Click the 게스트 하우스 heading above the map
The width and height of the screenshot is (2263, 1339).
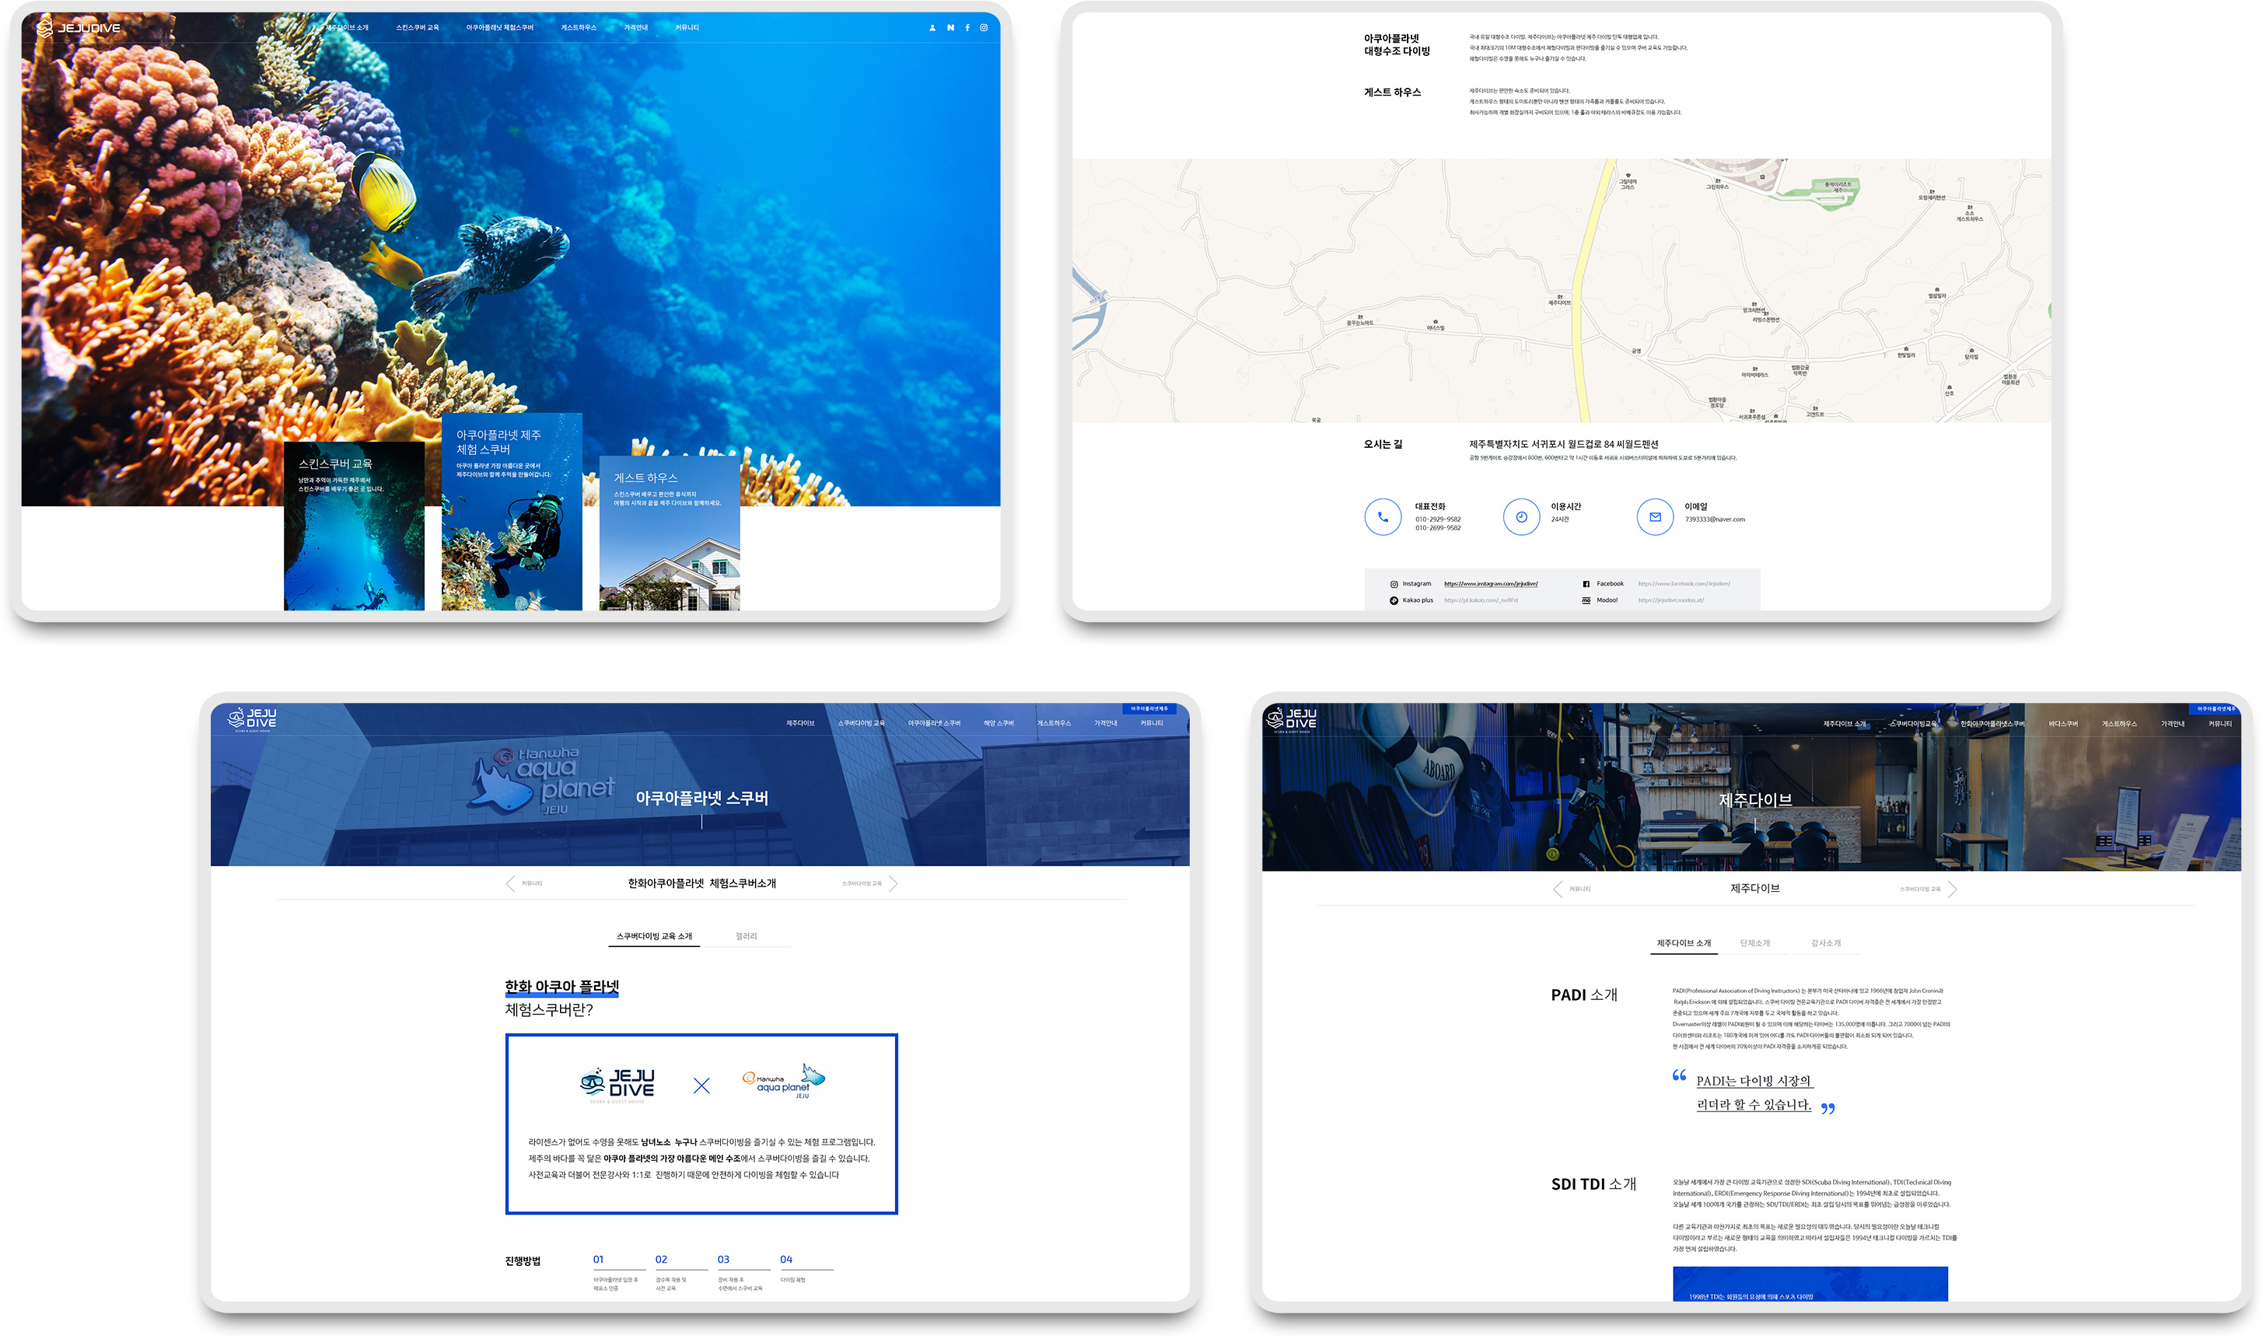(x=1392, y=93)
